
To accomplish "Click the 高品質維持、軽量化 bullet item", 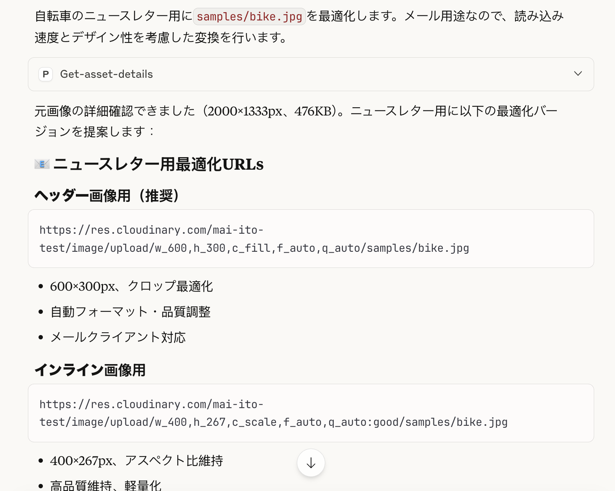I will point(106,486).
